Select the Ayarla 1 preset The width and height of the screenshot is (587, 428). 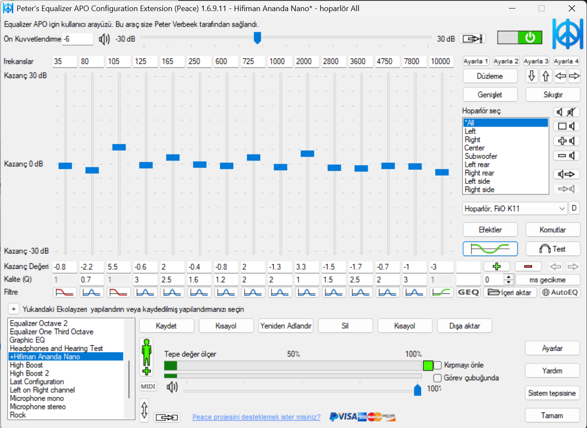pyautogui.click(x=476, y=61)
